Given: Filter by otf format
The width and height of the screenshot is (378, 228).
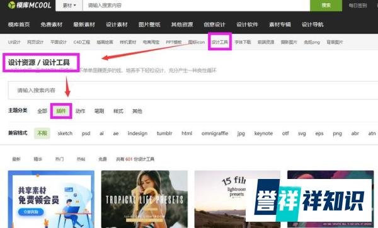Looking at the screenshot, I should click(285, 133).
